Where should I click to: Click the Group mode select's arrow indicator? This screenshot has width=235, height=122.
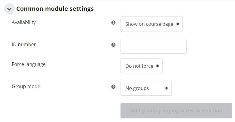pos(166,88)
